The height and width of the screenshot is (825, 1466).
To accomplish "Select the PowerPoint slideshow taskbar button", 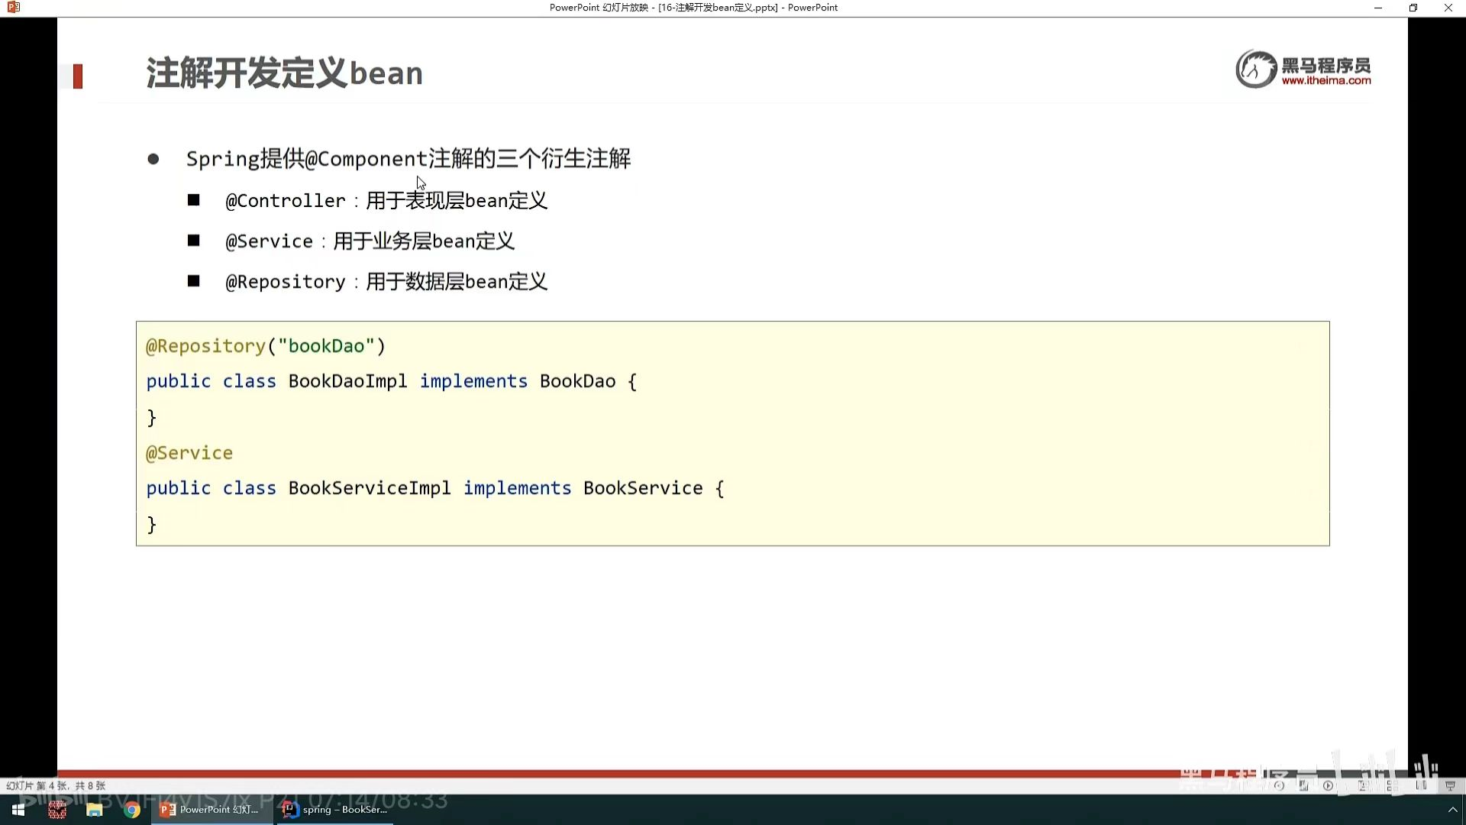I will click(211, 810).
